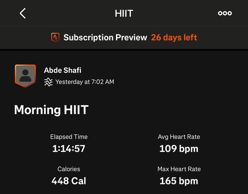
Task: Tap the Calories stat label
Action: (x=69, y=169)
